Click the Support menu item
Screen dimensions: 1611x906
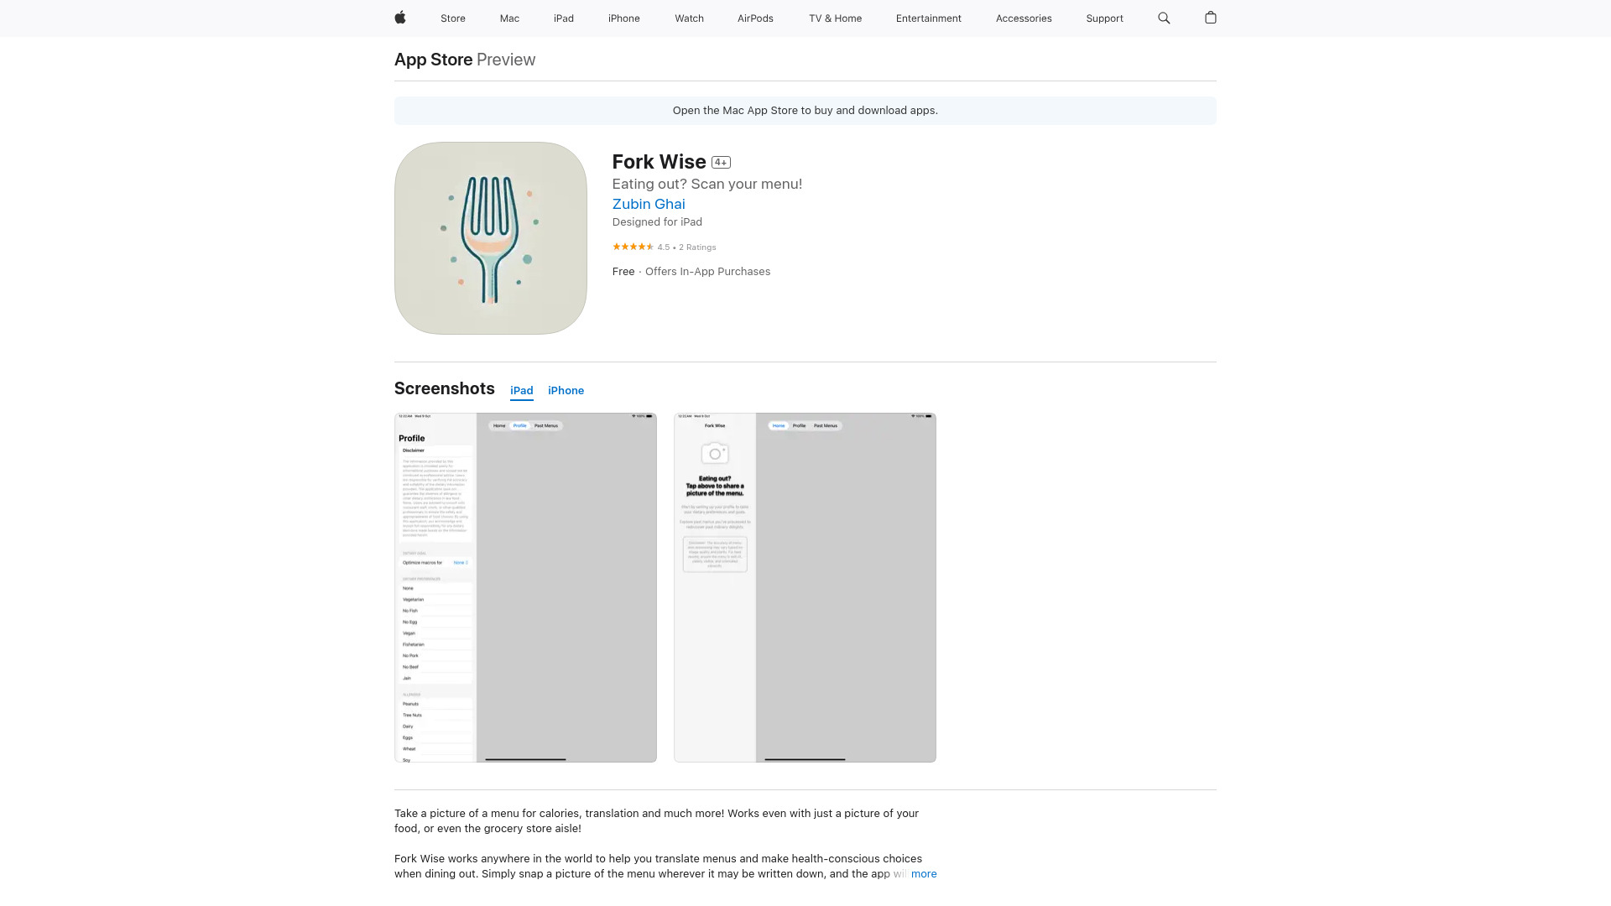1104,18
